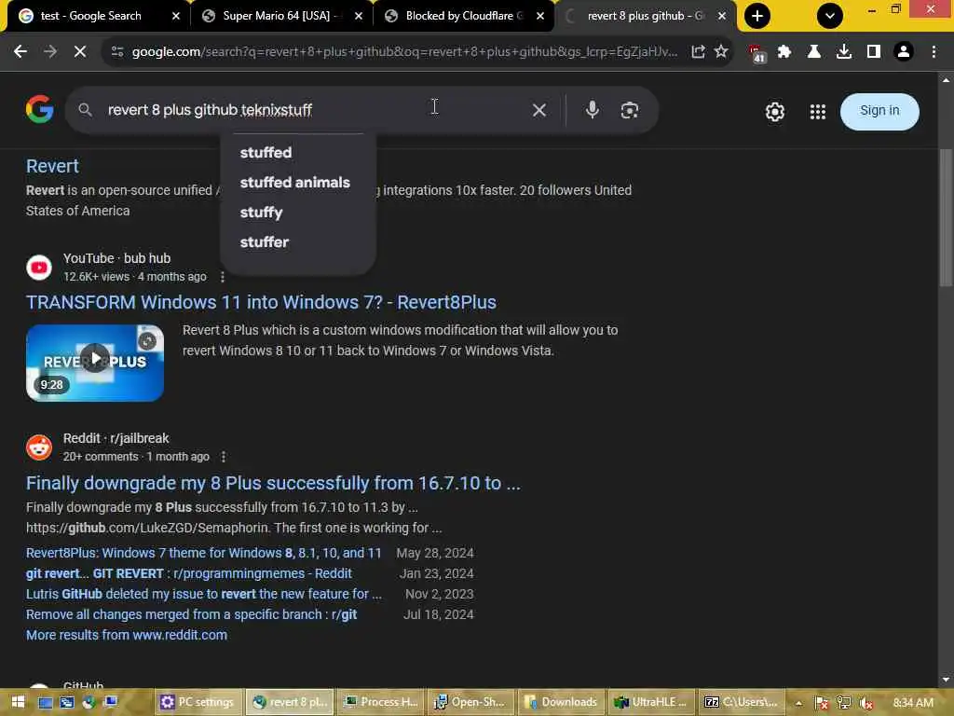Open the browser downloads icon
Viewport: 954px width, 716px height.
coord(843,52)
